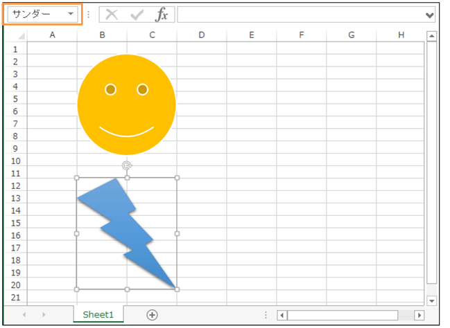The width and height of the screenshot is (450, 328).
Task: Select the Sheet1 tab
Action: [x=98, y=314]
